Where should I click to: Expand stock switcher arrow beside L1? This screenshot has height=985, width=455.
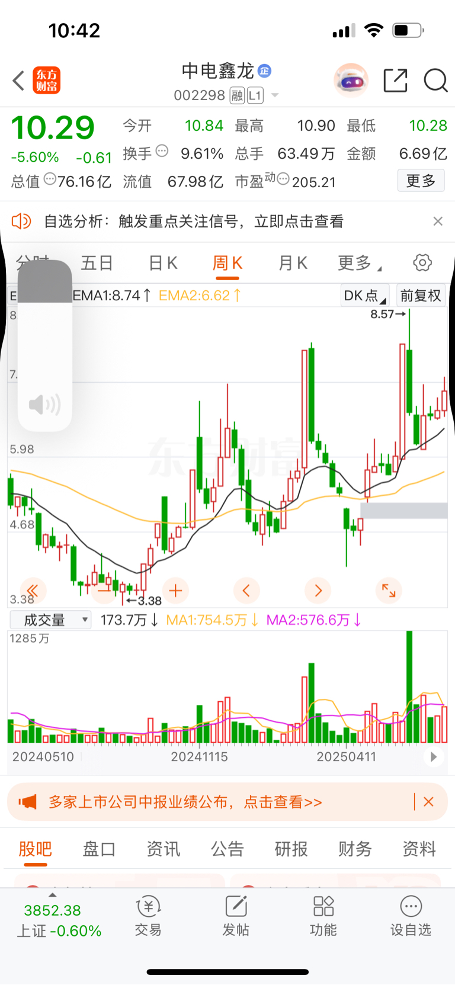[x=275, y=95]
